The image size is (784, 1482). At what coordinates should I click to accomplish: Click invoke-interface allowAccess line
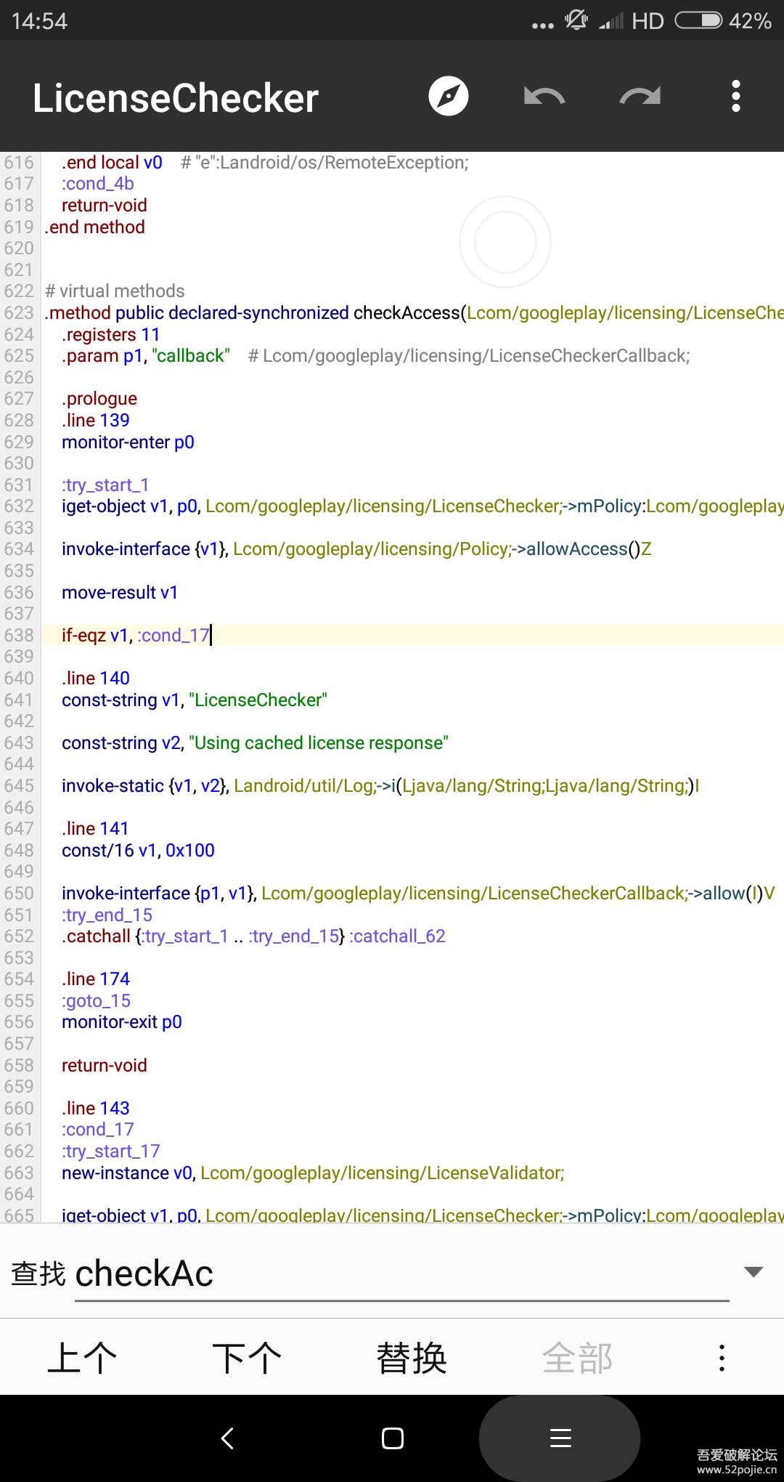coord(356,548)
